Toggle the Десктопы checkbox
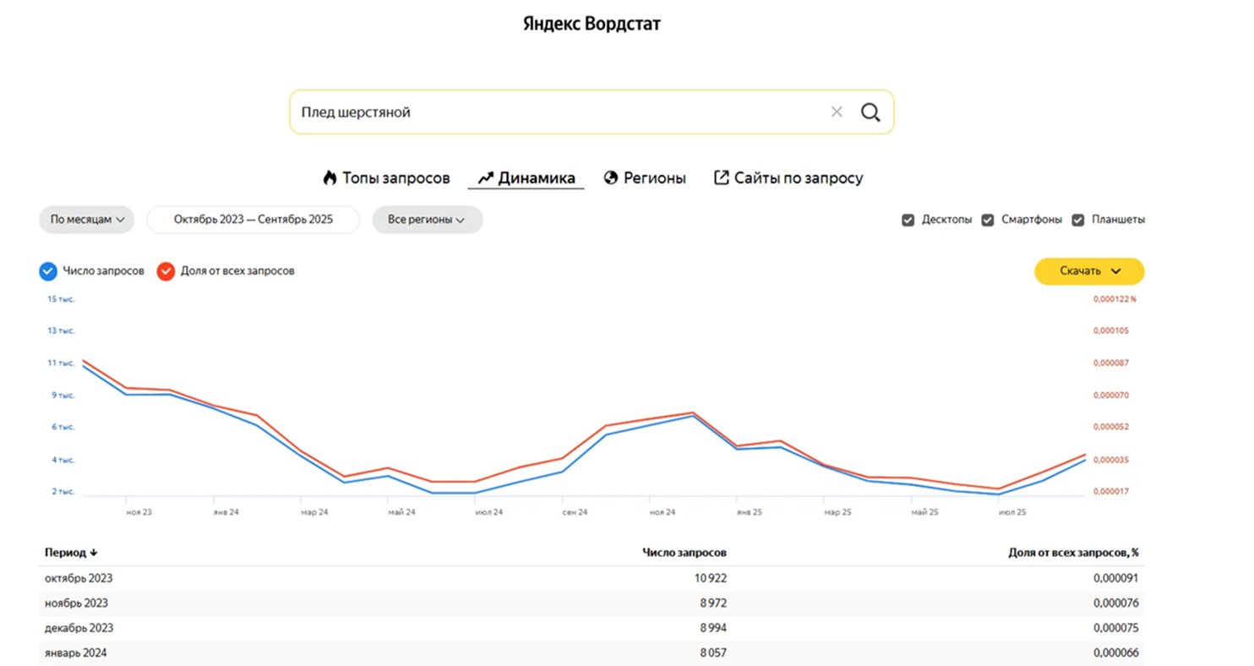The width and height of the screenshot is (1254, 666). pyautogui.click(x=908, y=220)
